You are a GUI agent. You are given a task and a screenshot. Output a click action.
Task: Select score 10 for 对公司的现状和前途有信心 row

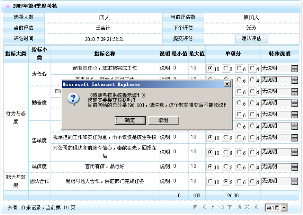(x=210, y=152)
